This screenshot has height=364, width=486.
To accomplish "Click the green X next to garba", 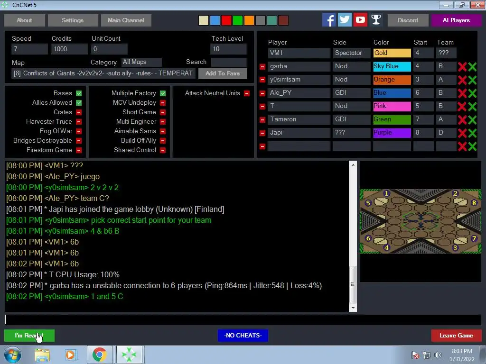I will pos(472,66).
